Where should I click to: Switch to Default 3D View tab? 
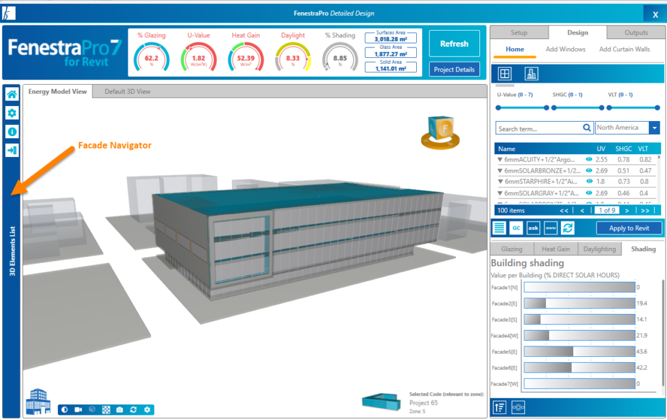[x=127, y=91]
